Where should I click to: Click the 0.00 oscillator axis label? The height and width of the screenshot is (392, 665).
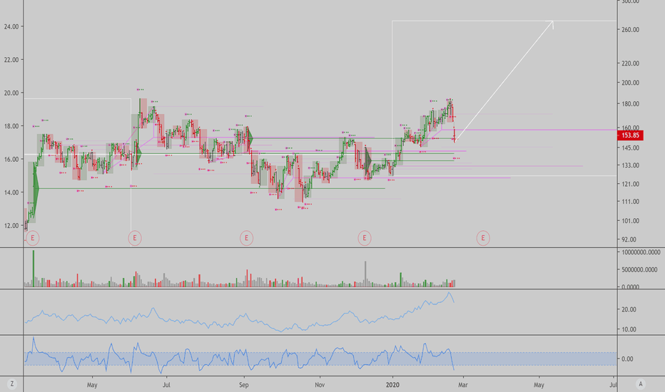point(627,359)
